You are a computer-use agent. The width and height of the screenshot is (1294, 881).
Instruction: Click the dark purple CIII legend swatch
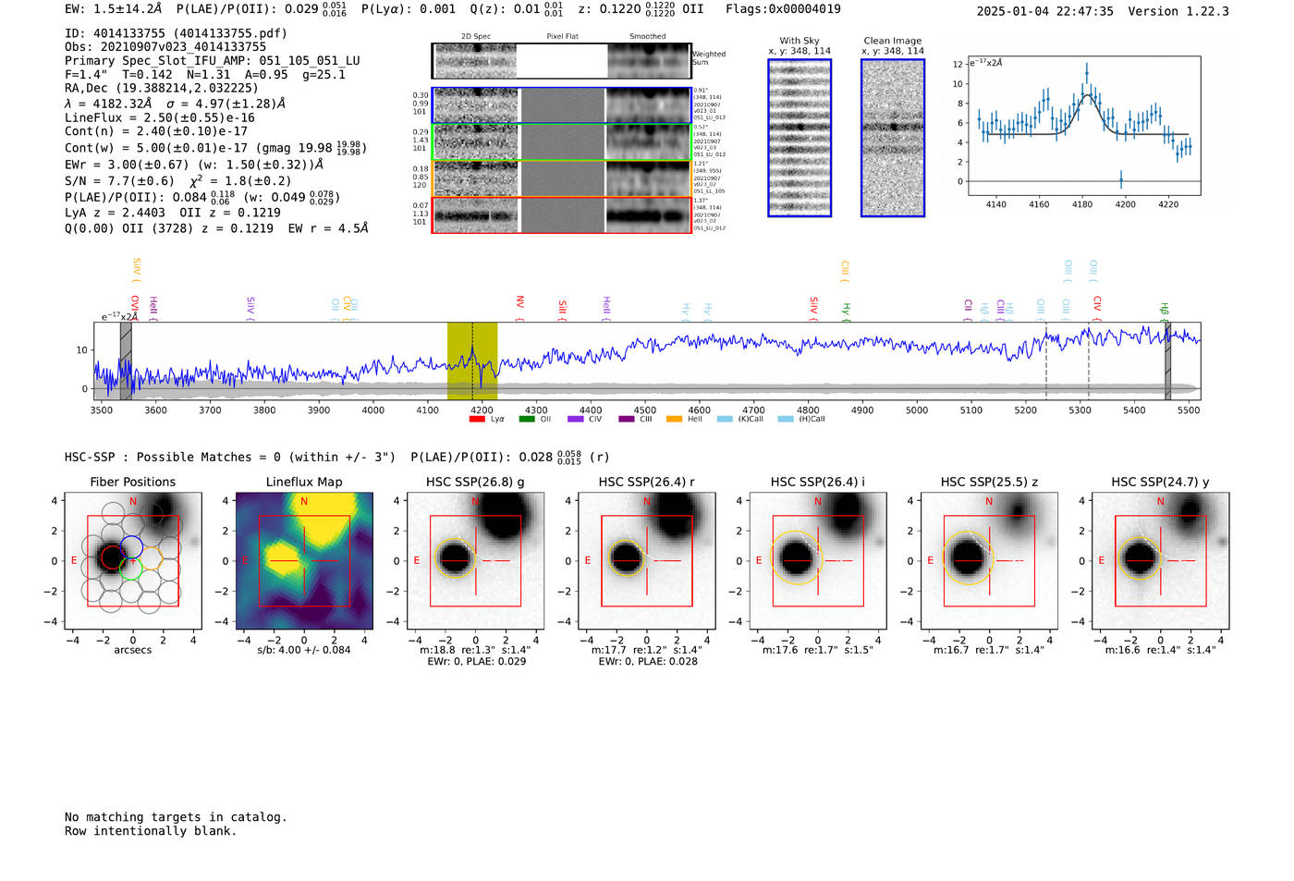[626, 419]
